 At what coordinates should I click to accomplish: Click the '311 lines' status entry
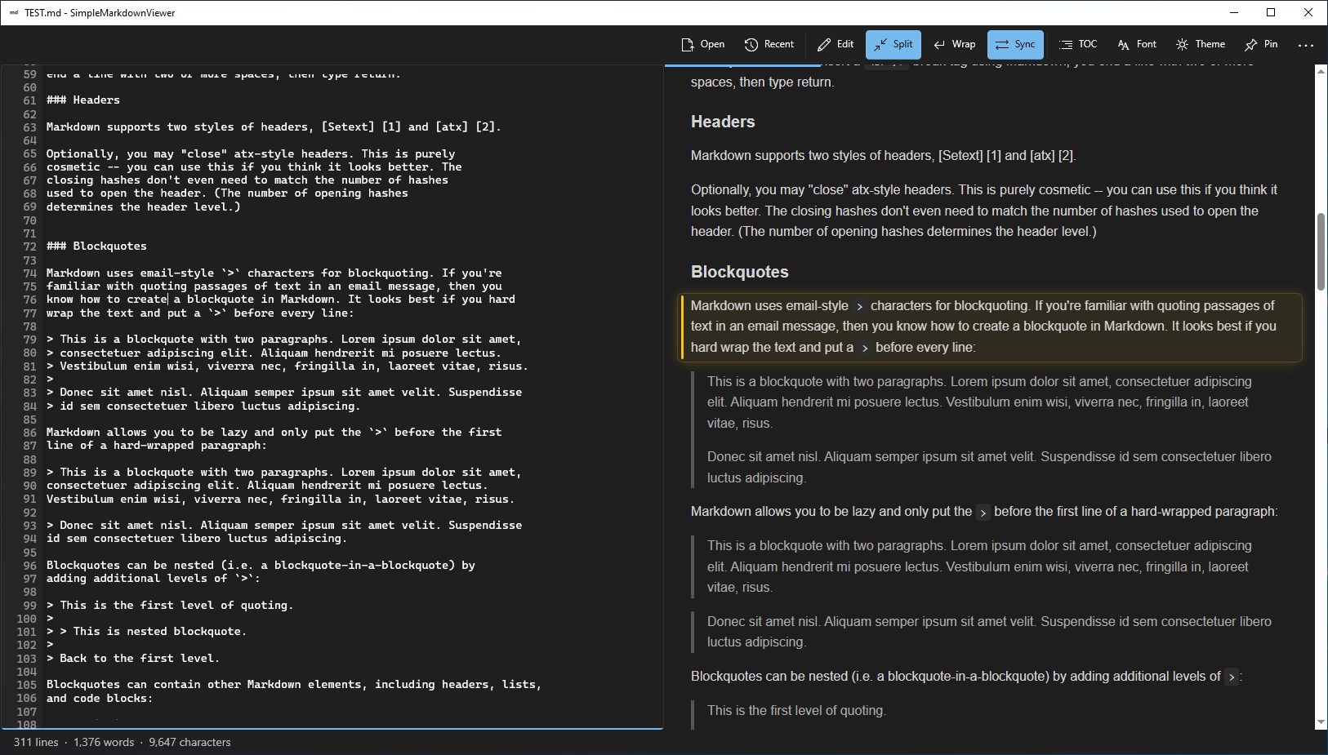click(36, 742)
